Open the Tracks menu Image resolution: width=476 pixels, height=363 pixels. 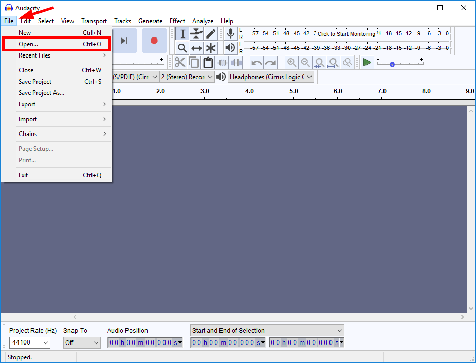123,21
